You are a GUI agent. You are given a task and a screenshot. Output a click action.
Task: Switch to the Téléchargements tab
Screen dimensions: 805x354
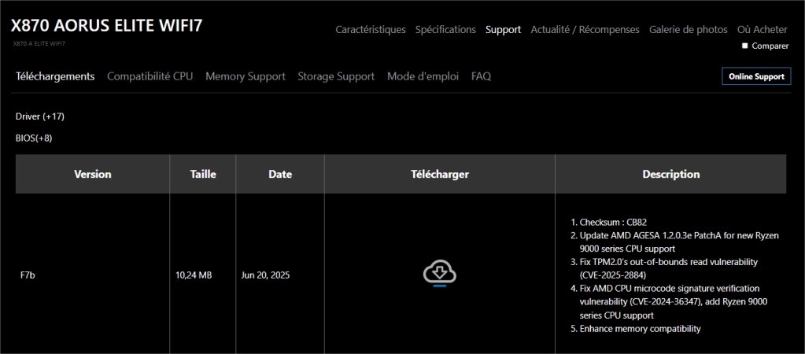pos(55,76)
